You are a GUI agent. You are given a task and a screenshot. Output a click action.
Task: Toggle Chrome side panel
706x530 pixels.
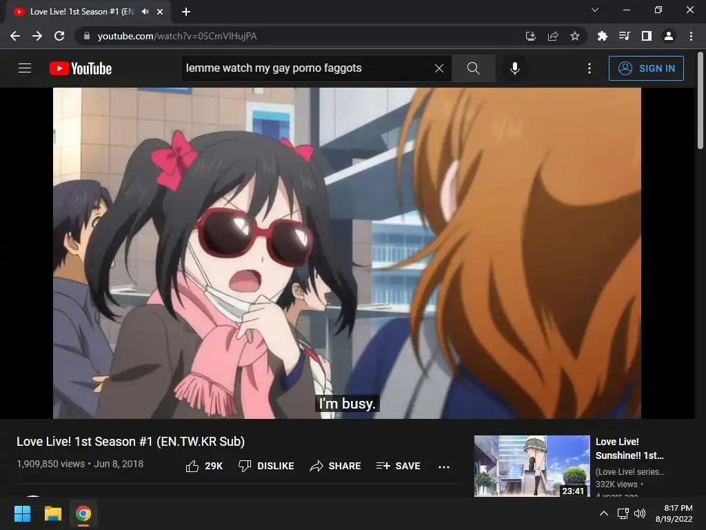click(647, 36)
